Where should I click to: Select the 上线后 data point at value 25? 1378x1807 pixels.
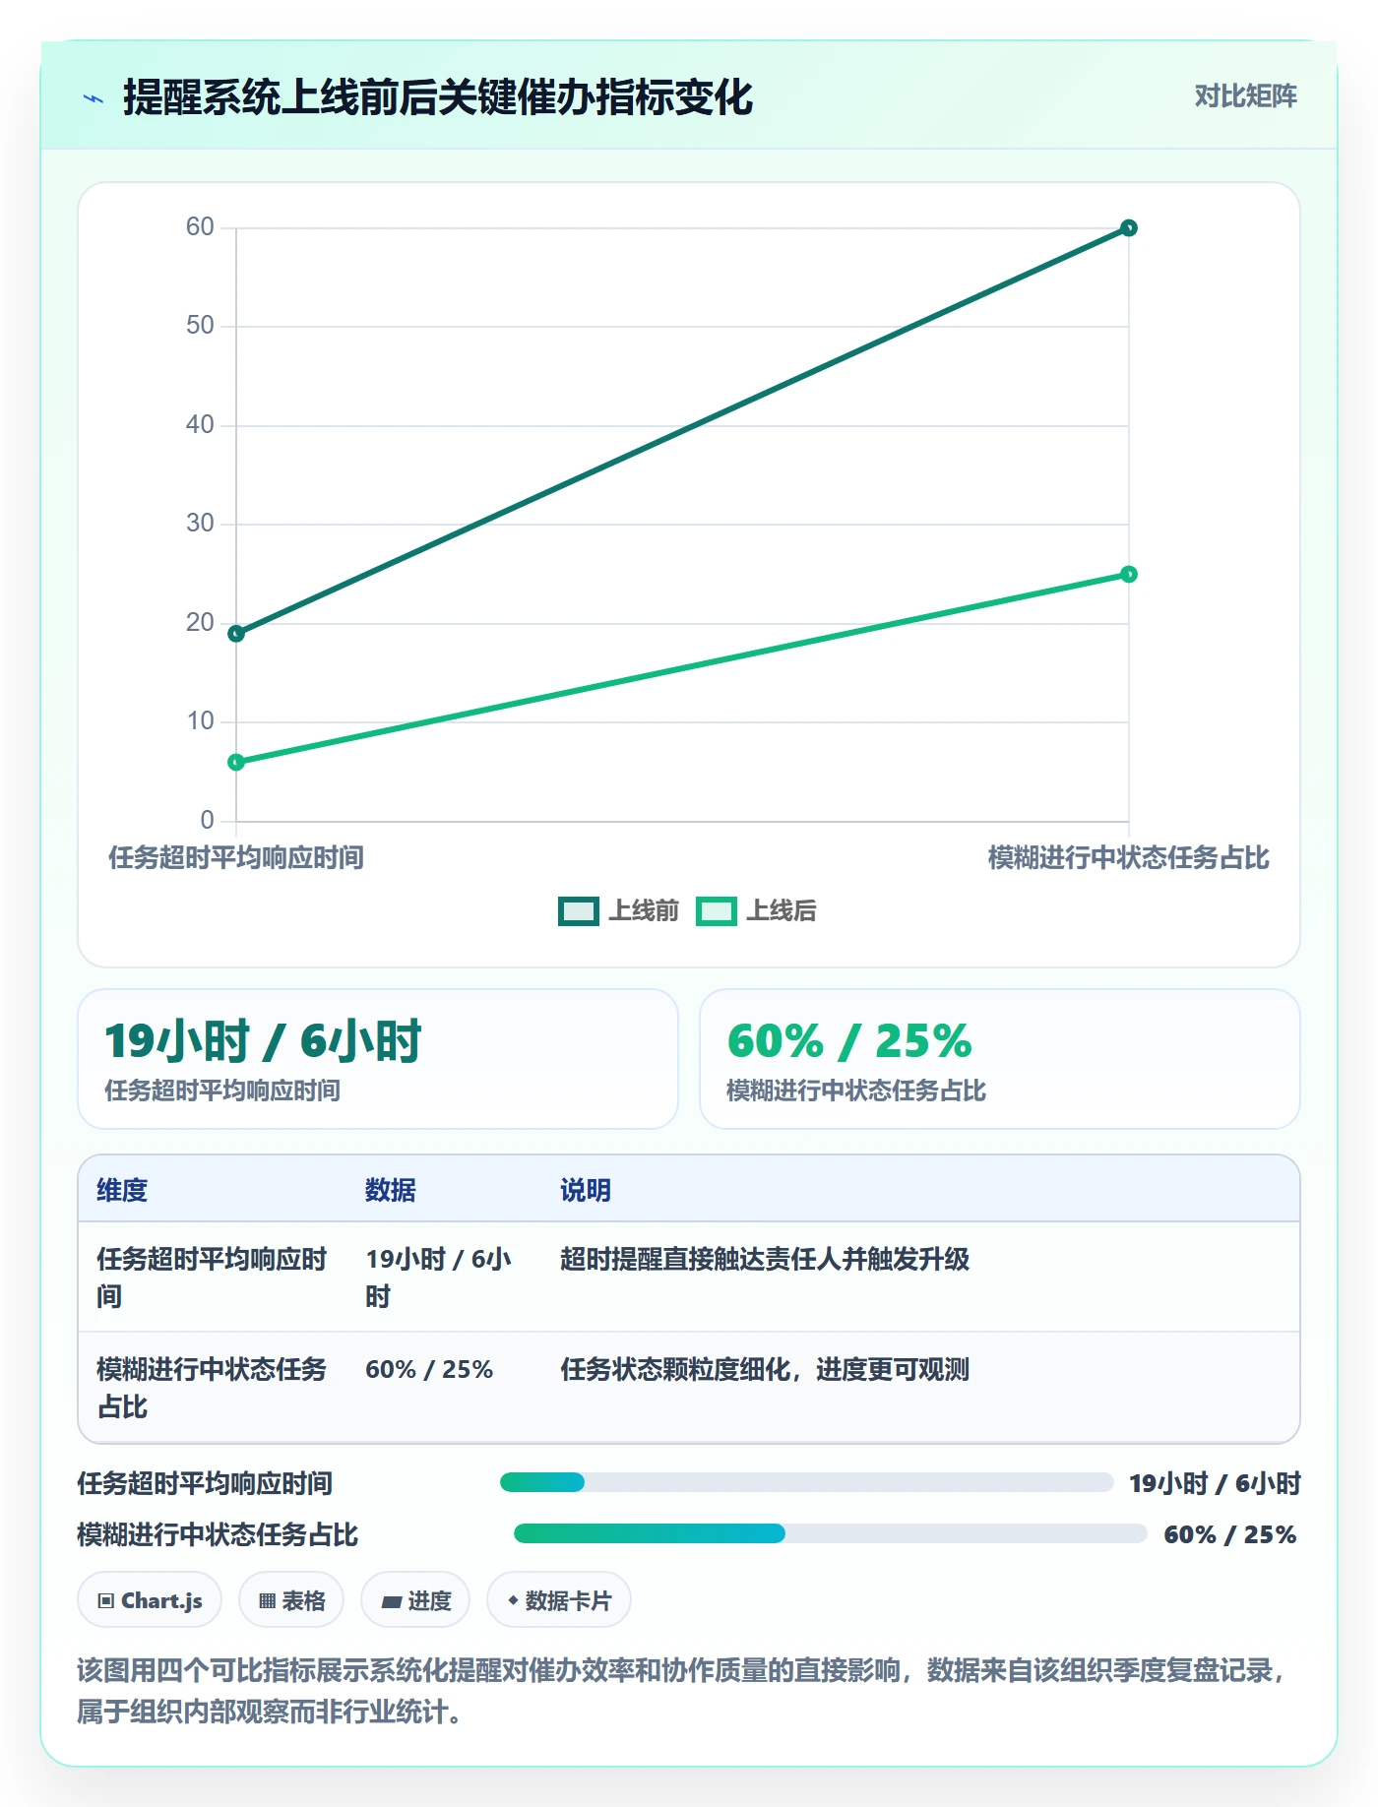pos(1129,574)
